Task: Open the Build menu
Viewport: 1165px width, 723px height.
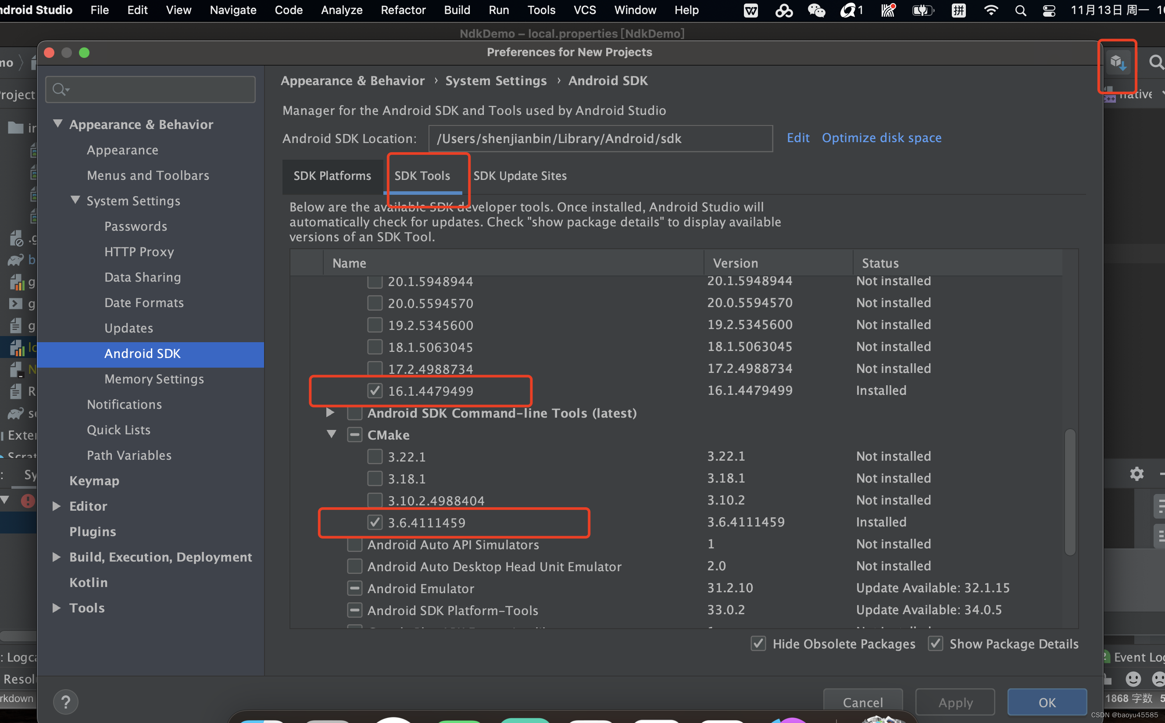Action: [457, 10]
